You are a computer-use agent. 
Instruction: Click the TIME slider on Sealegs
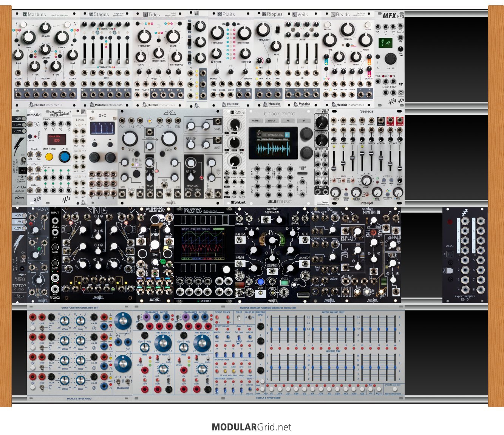coord(334,162)
